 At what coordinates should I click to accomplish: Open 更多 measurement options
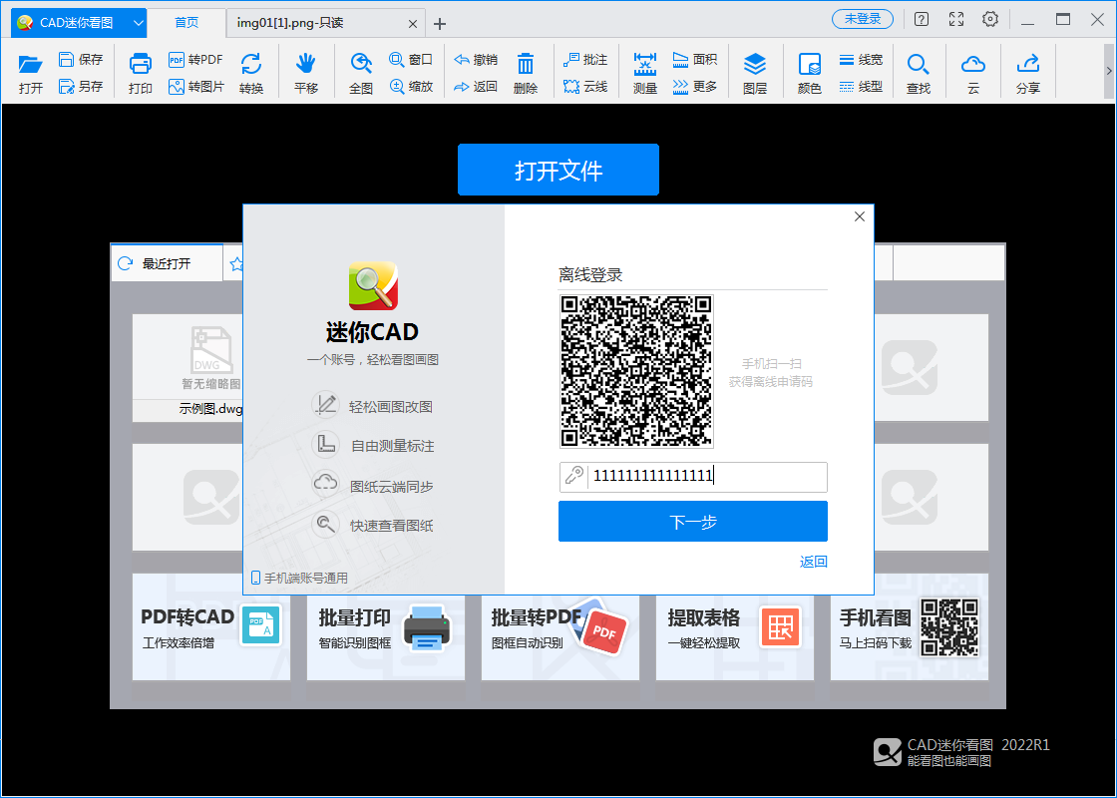click(694, 86)
